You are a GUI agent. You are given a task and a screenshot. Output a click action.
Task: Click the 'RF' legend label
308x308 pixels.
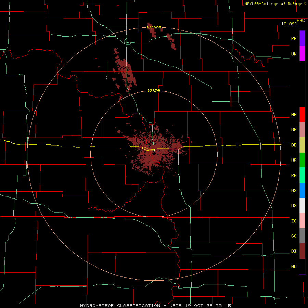[294, 38]
